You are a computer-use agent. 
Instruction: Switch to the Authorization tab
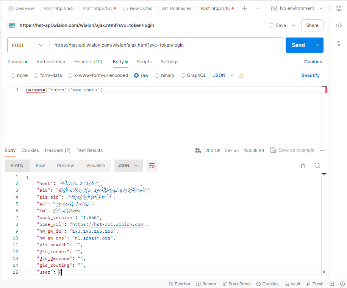tap(51, 62)
